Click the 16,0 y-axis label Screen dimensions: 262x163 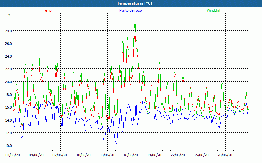tap(8, 107)
